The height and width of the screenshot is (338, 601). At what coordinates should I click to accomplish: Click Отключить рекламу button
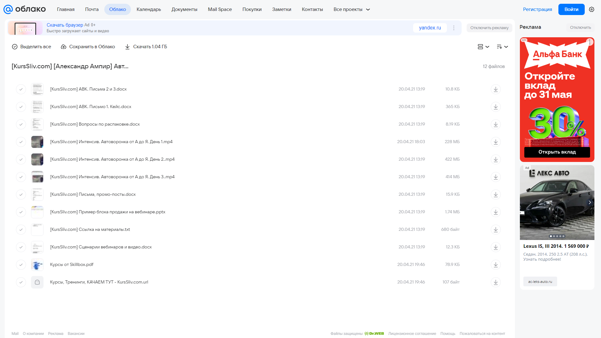point(489,28)
